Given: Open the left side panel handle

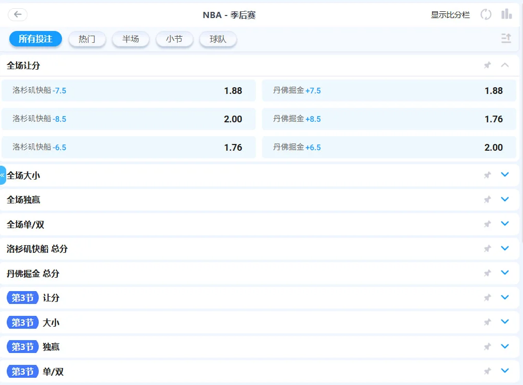Looking at the screenshot, I should coord(3,175).
